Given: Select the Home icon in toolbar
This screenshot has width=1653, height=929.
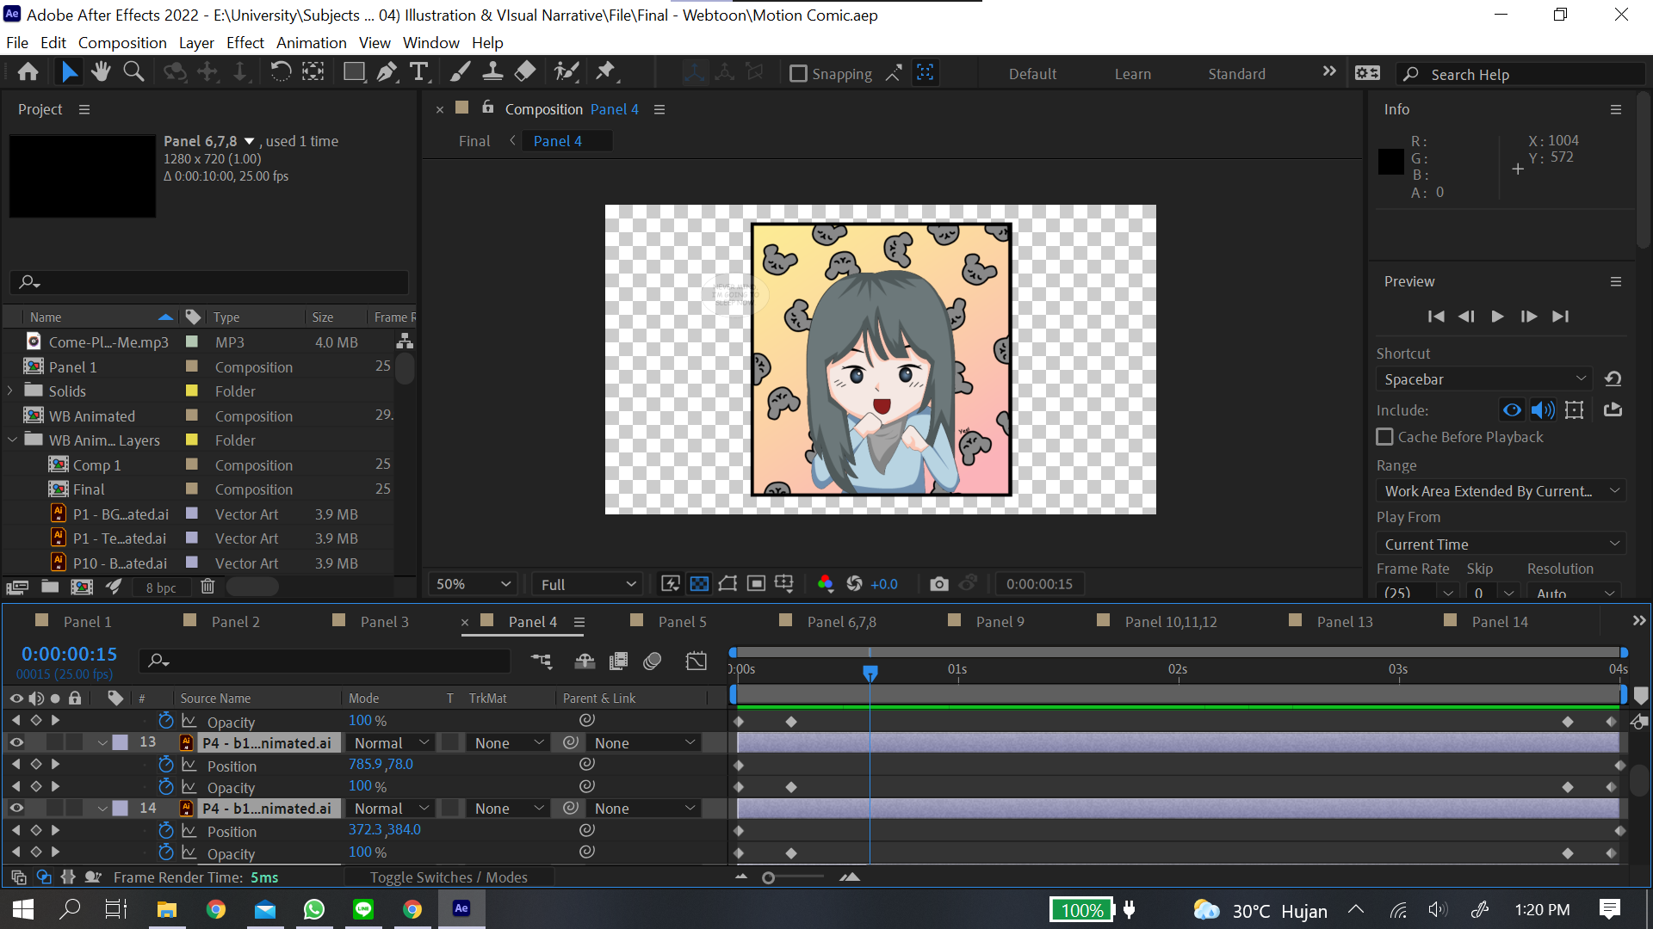Looking at the screenshot, I should tap(28, 72).
